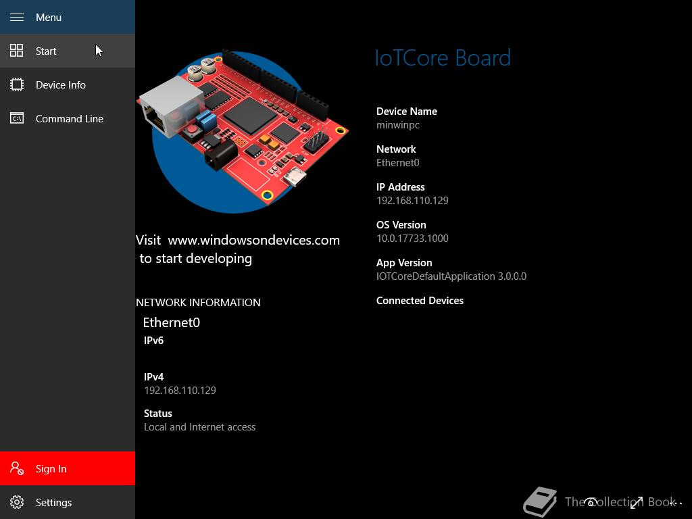
Task: Click the Status label
Action: (x=157, y=414)
